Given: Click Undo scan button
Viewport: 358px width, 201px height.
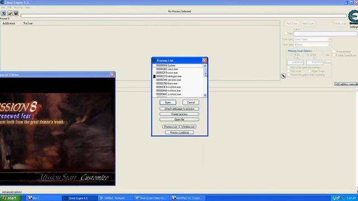Looking at the screenshot, I should point(340,23).
